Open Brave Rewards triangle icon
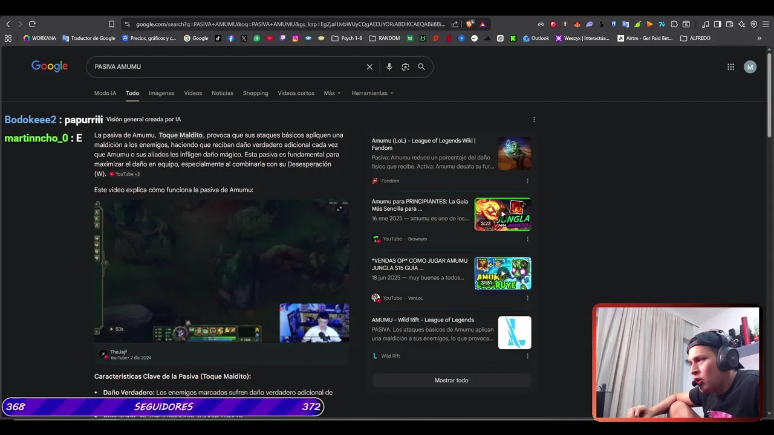This screenshot has height=435, width=774. (483, 24)
